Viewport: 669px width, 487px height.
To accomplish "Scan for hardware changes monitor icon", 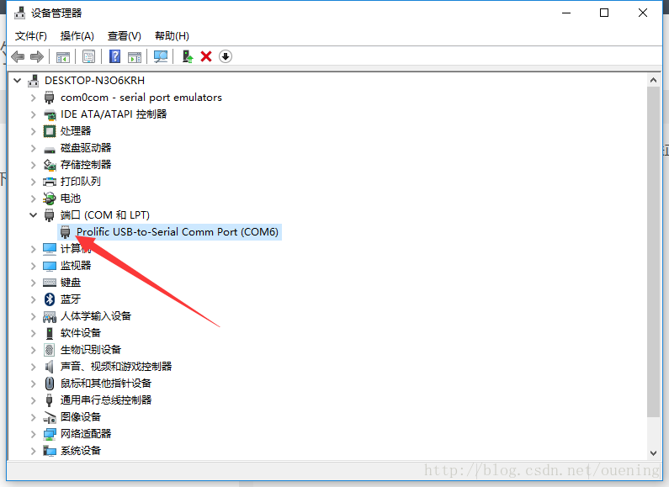I will [161, 56].
